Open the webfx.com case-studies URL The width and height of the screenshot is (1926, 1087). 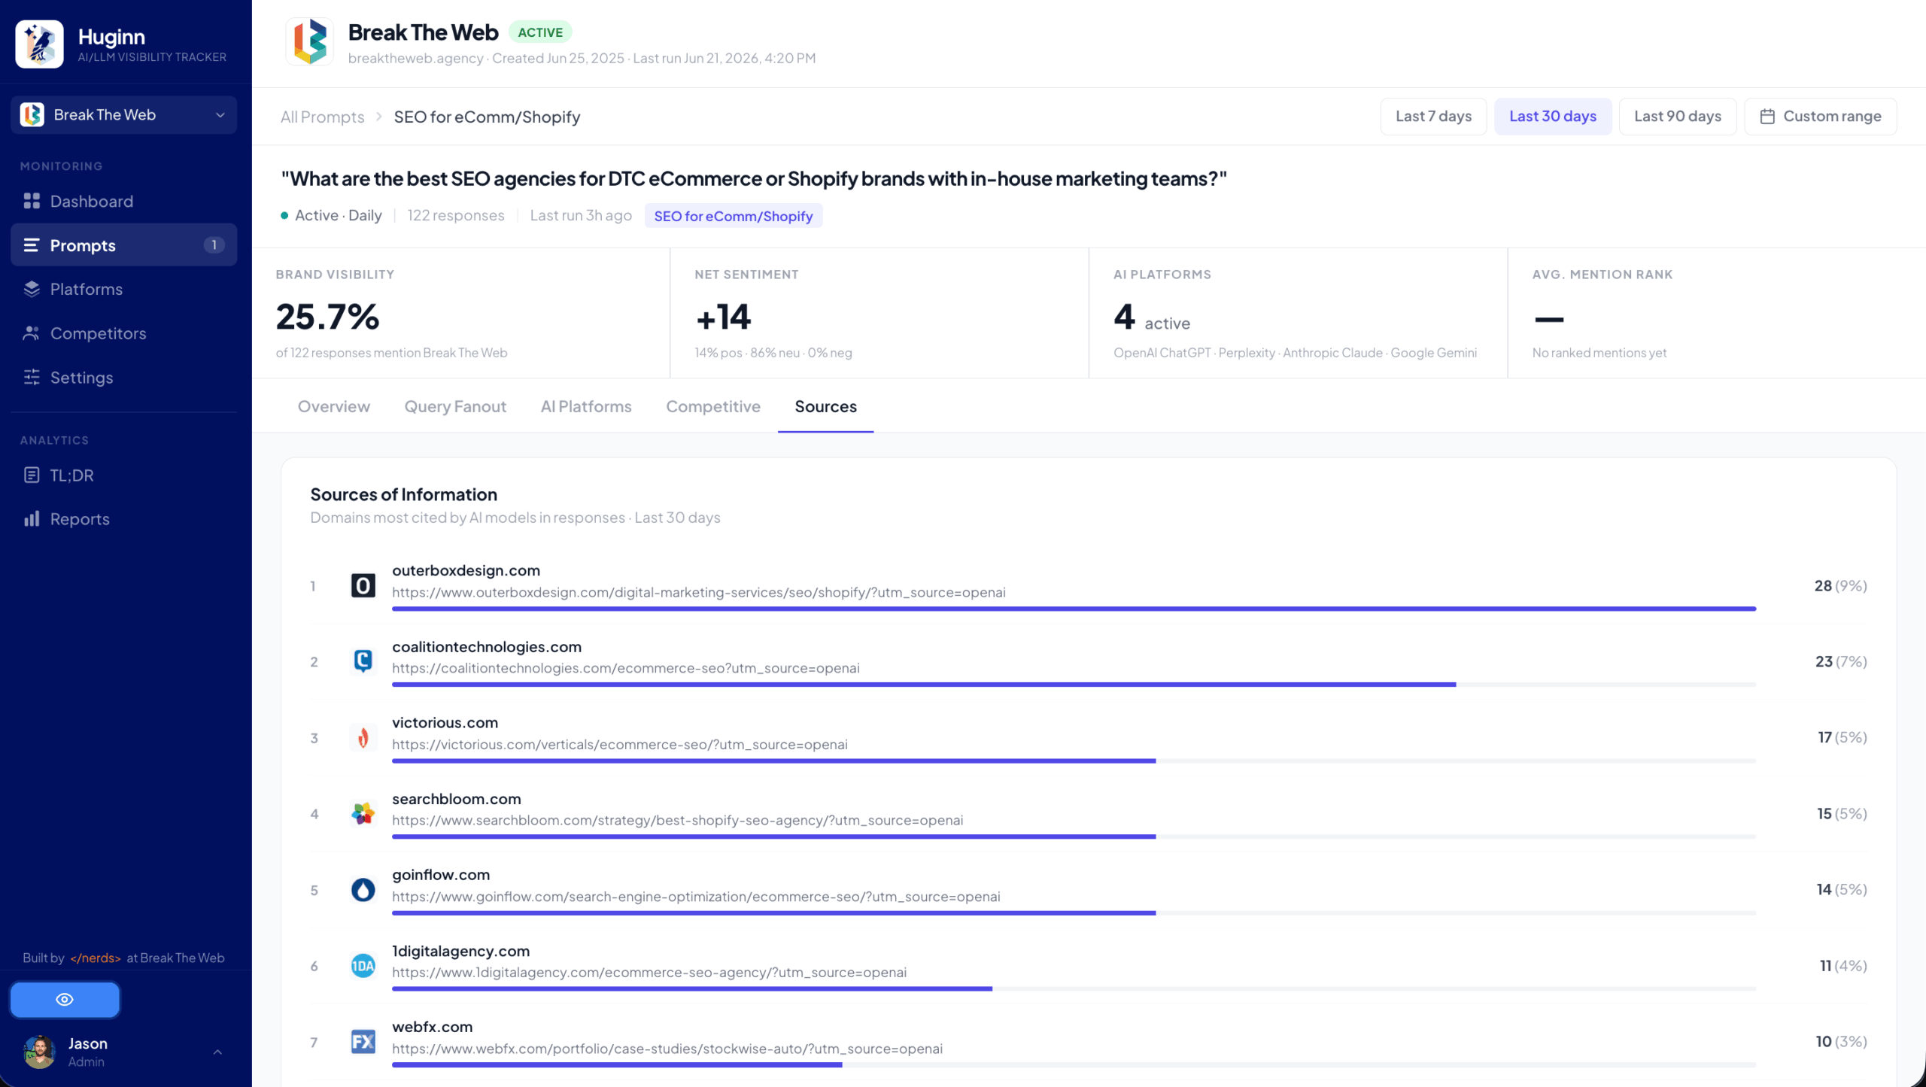[667, 1049]
